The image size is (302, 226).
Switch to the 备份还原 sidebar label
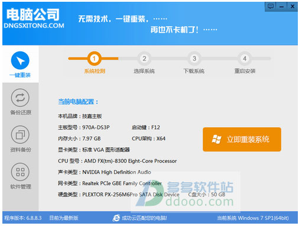click(21, 112)
